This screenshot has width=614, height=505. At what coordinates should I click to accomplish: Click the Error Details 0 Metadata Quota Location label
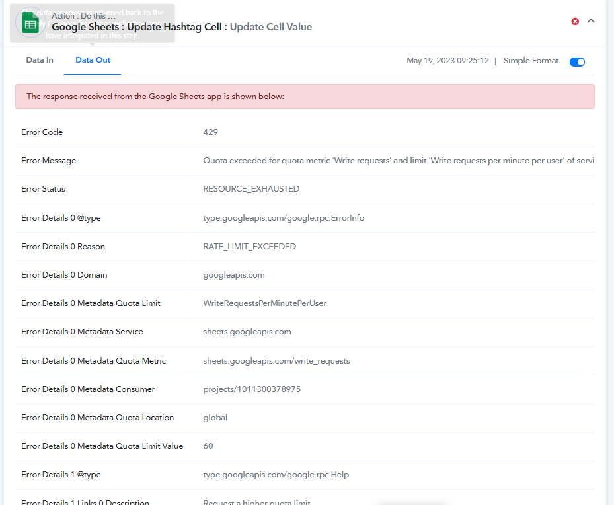click(x=98, y=418)
